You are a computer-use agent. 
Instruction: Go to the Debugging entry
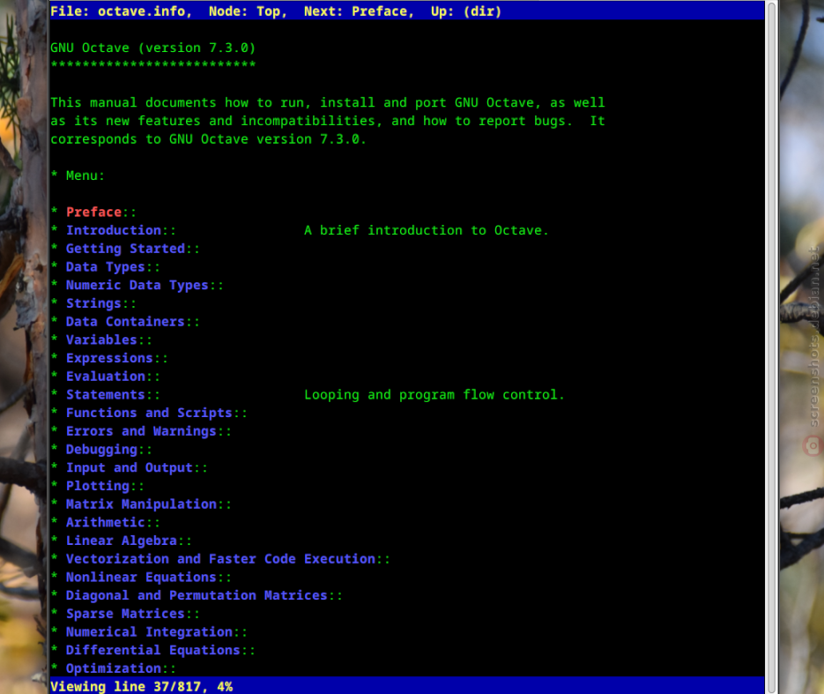pyautogui.click(x=101, y=450)
